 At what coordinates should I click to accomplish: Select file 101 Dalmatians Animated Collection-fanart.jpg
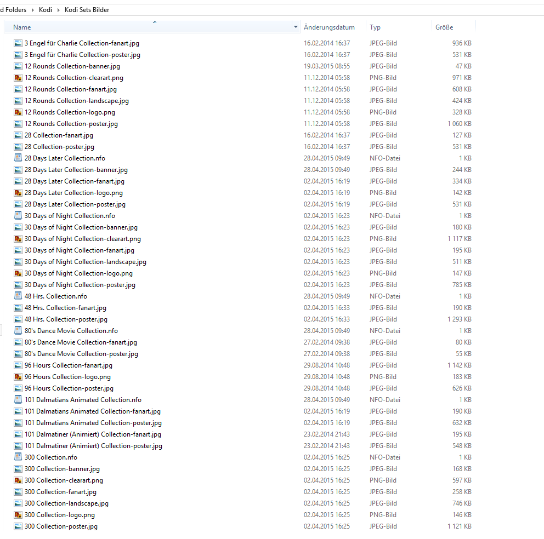tap(93, 411)
